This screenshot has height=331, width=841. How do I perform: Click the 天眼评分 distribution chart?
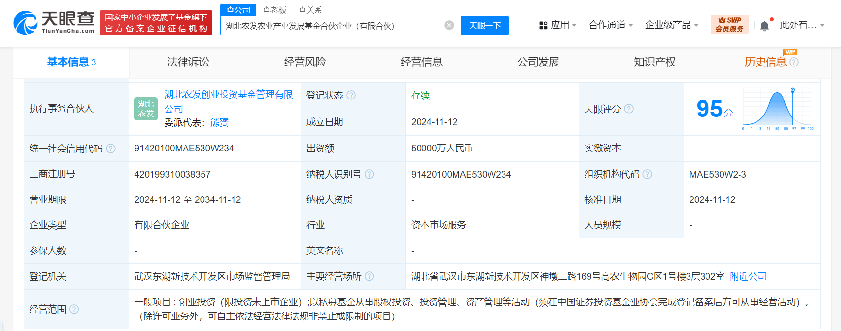(777, 109)
